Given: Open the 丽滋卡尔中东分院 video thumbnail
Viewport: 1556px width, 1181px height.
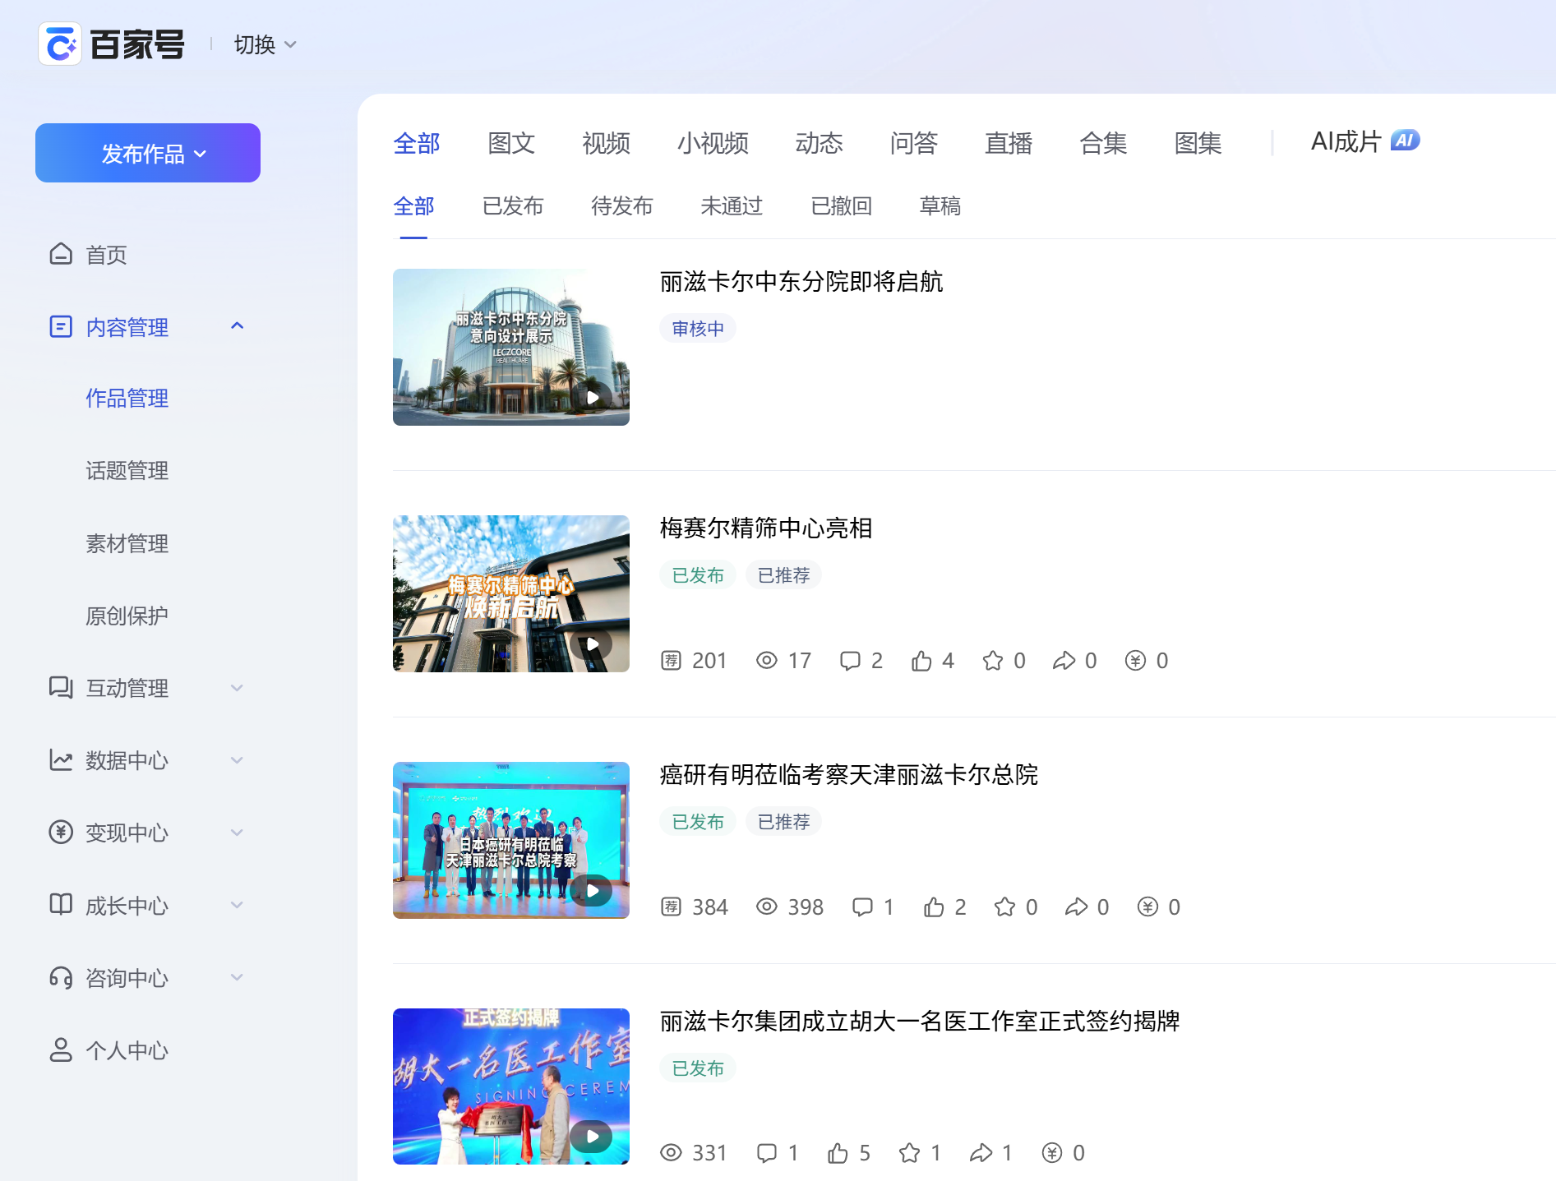Looking at the screenshot, I should point(511,347).
